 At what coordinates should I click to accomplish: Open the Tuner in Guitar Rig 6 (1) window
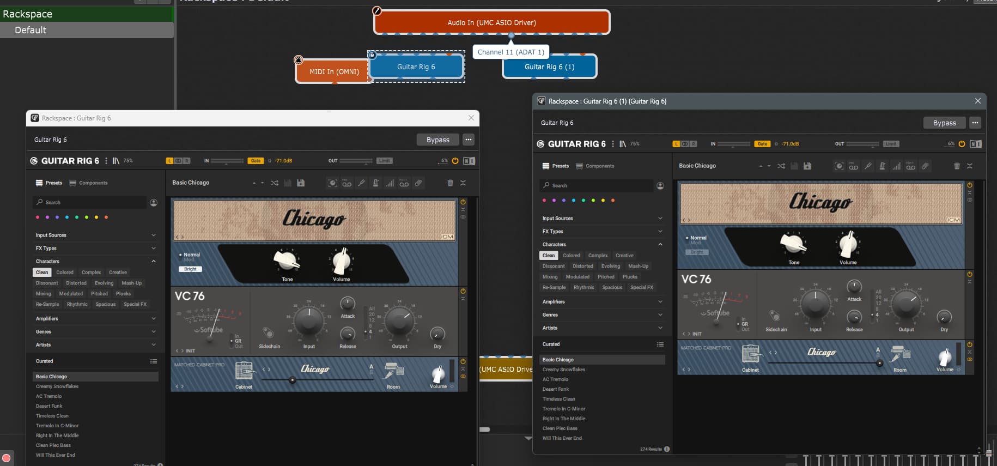coord(868,166)
